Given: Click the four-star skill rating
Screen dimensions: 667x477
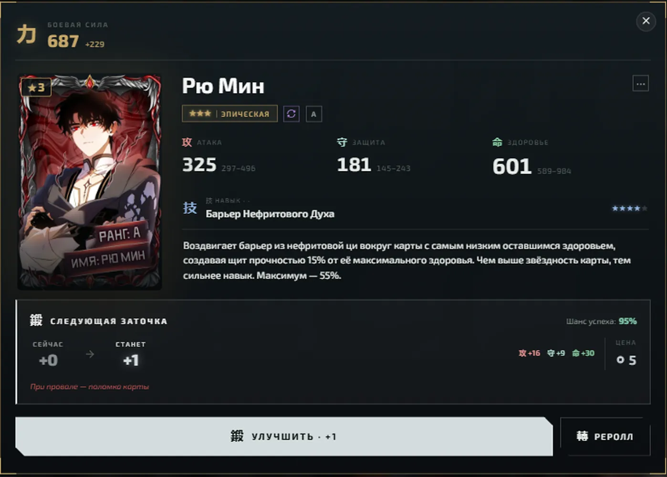Looking at the screenshot, I should [x=629, y=208].
